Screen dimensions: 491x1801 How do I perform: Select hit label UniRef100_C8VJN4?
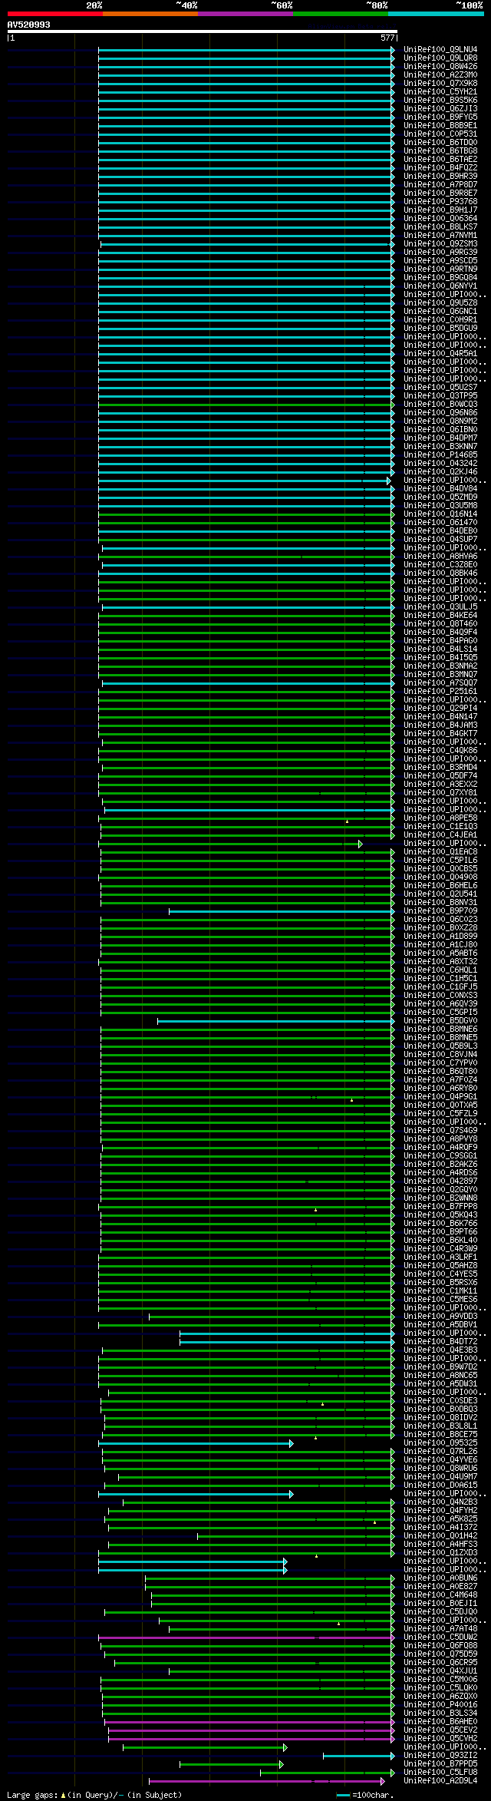(x=440, y=1055)
